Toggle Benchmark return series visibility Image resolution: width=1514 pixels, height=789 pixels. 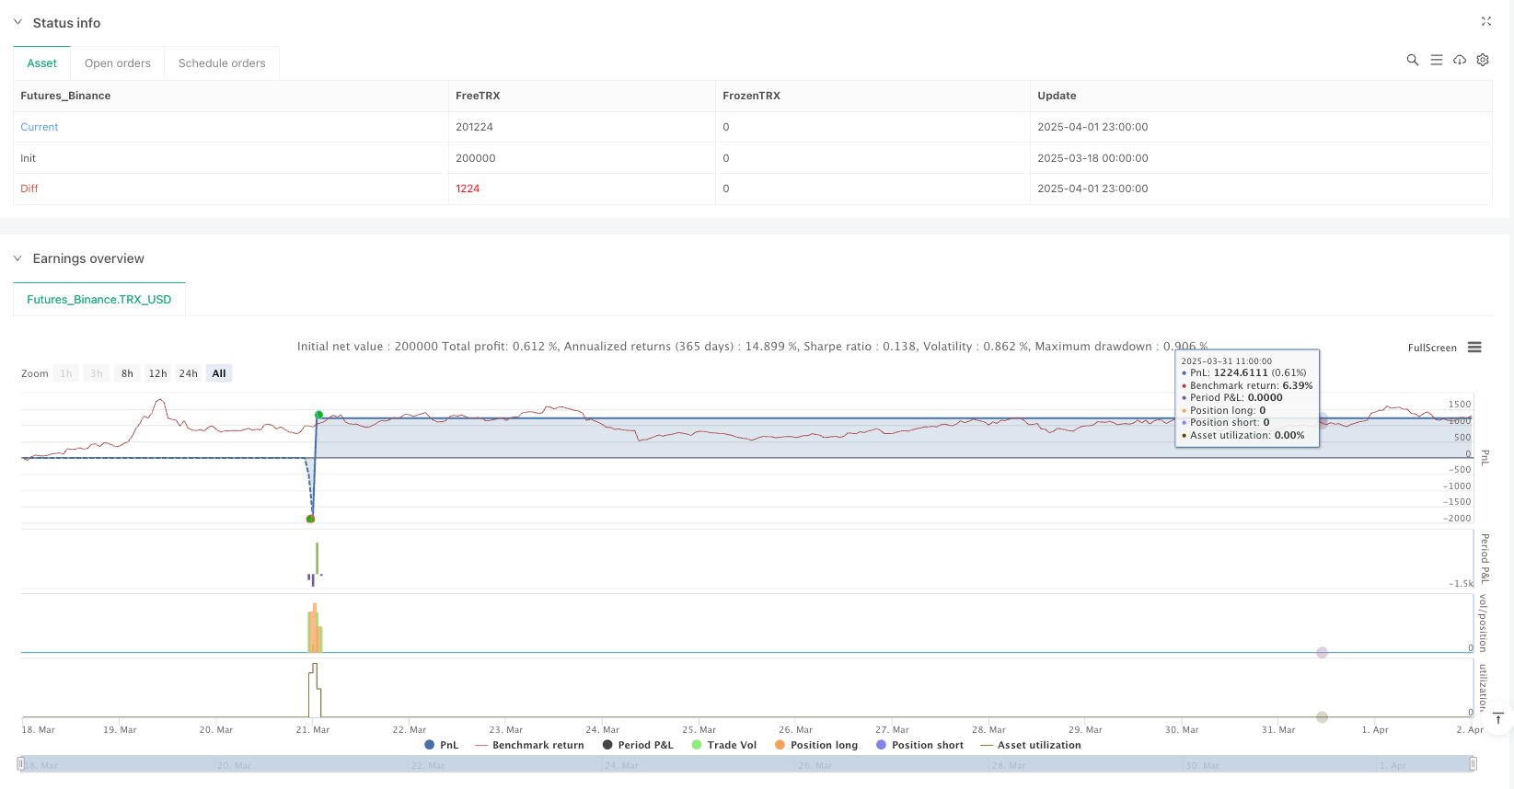[529, 745]
